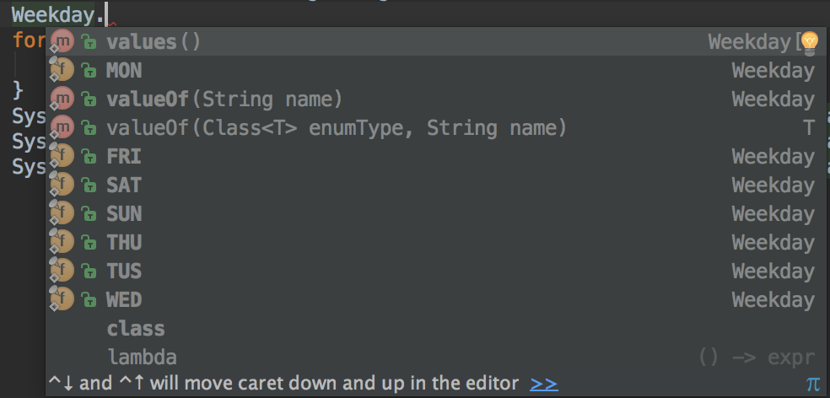Screen dimensions: 830x398
Task: Pick the SAT completion item
Action: point(432,185)
